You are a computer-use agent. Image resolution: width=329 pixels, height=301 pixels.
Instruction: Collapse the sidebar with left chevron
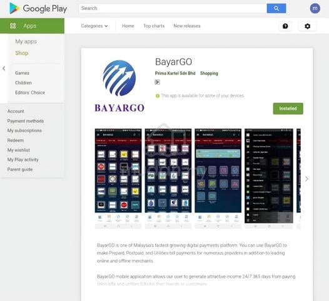[x=4, y=68]
